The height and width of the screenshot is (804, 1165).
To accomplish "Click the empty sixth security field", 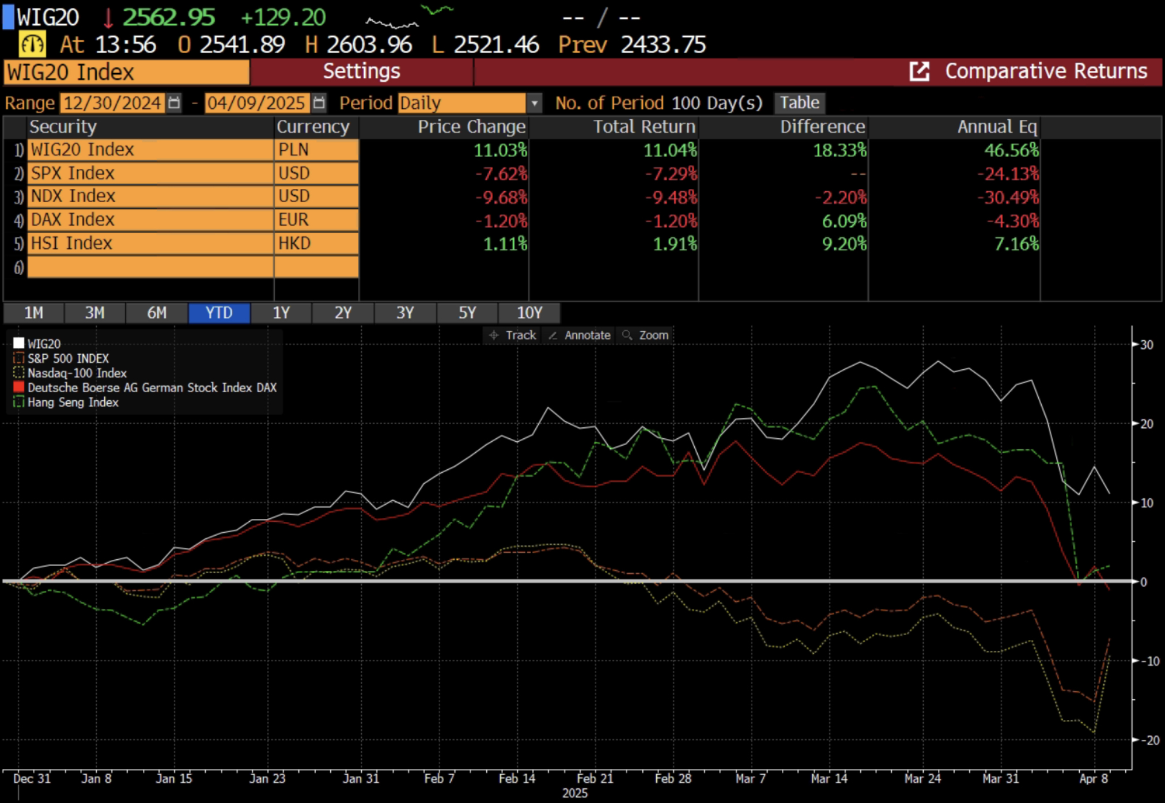I will click(150, 267).
